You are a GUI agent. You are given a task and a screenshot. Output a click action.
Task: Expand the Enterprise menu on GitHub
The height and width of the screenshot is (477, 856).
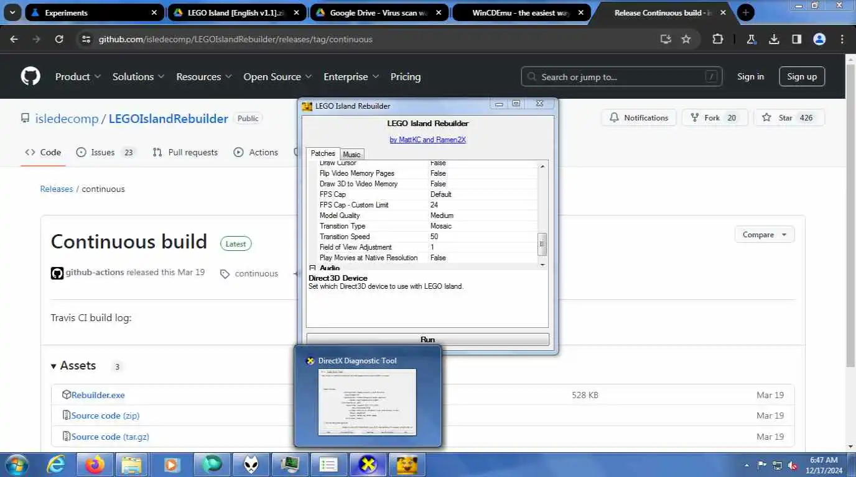click(x=351, y=76)
